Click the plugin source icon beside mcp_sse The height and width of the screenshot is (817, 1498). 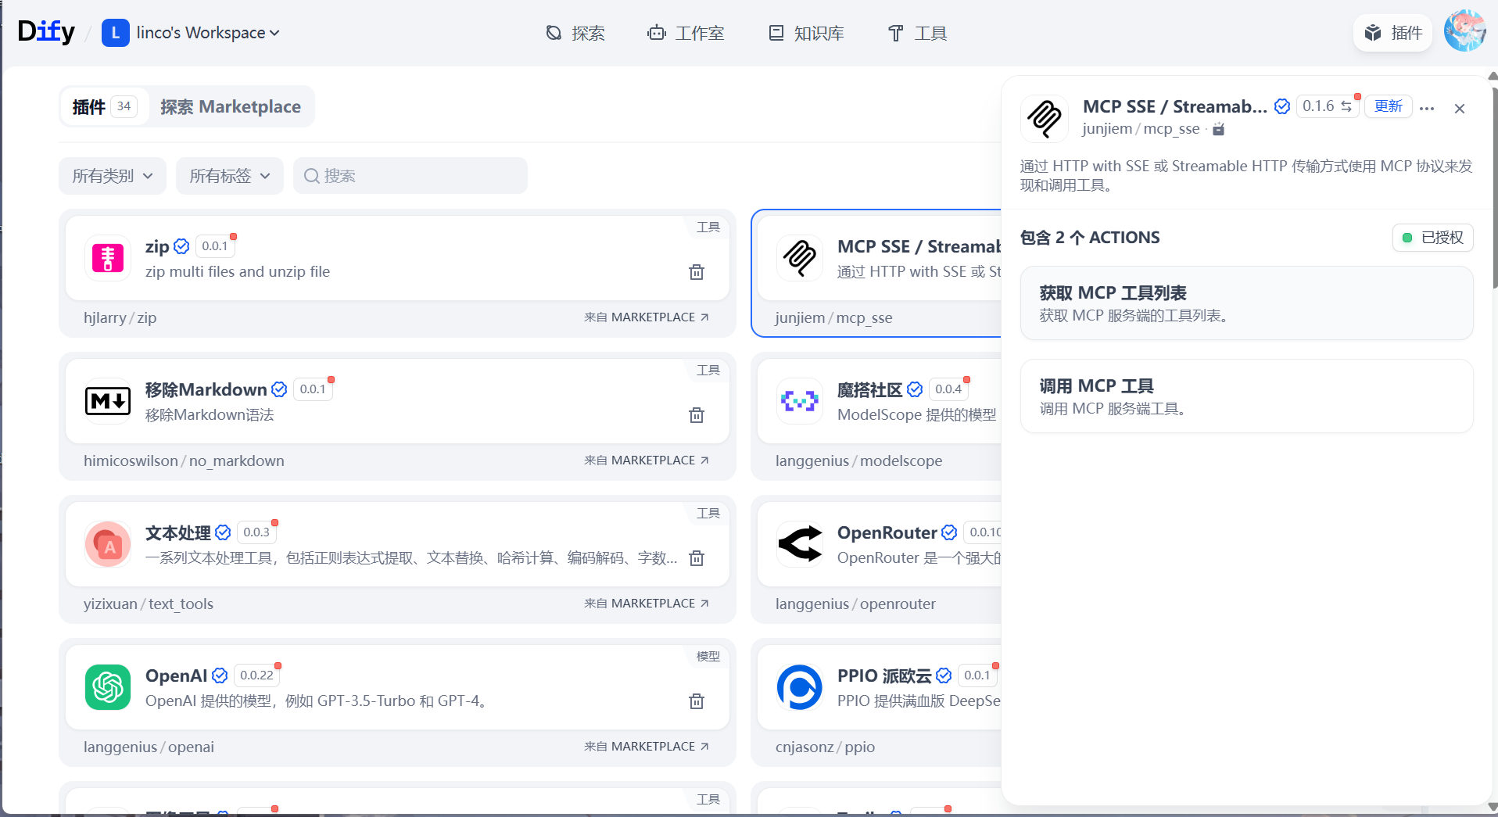[x=1219, y=130]
